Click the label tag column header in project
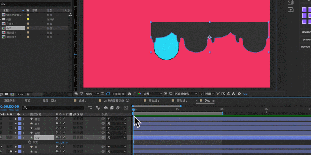This screenshot has width=311, height=155. pyautogui.click(x=28, y=10)
